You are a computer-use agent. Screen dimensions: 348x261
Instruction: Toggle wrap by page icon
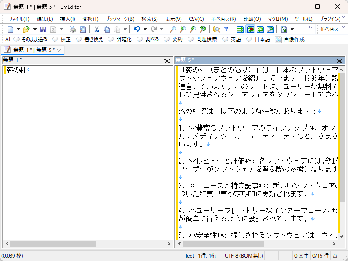[270, 29]
